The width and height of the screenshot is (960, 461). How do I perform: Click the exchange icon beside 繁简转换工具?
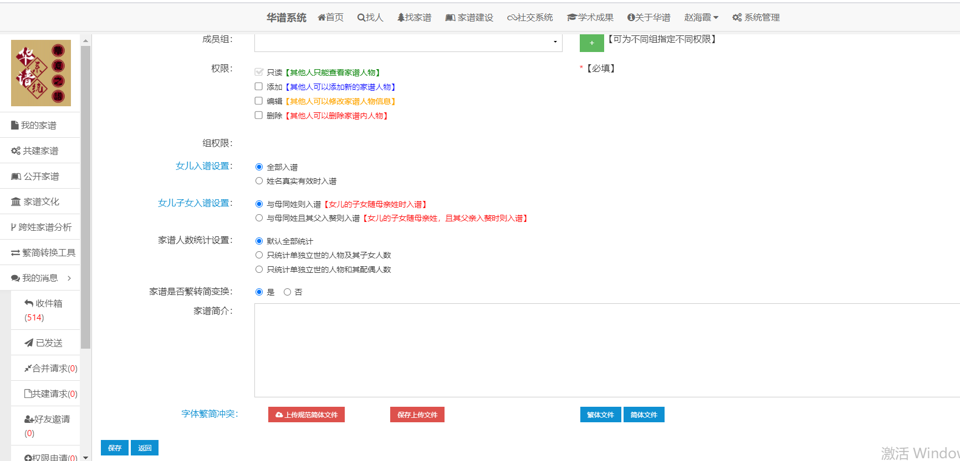point(16,252)
